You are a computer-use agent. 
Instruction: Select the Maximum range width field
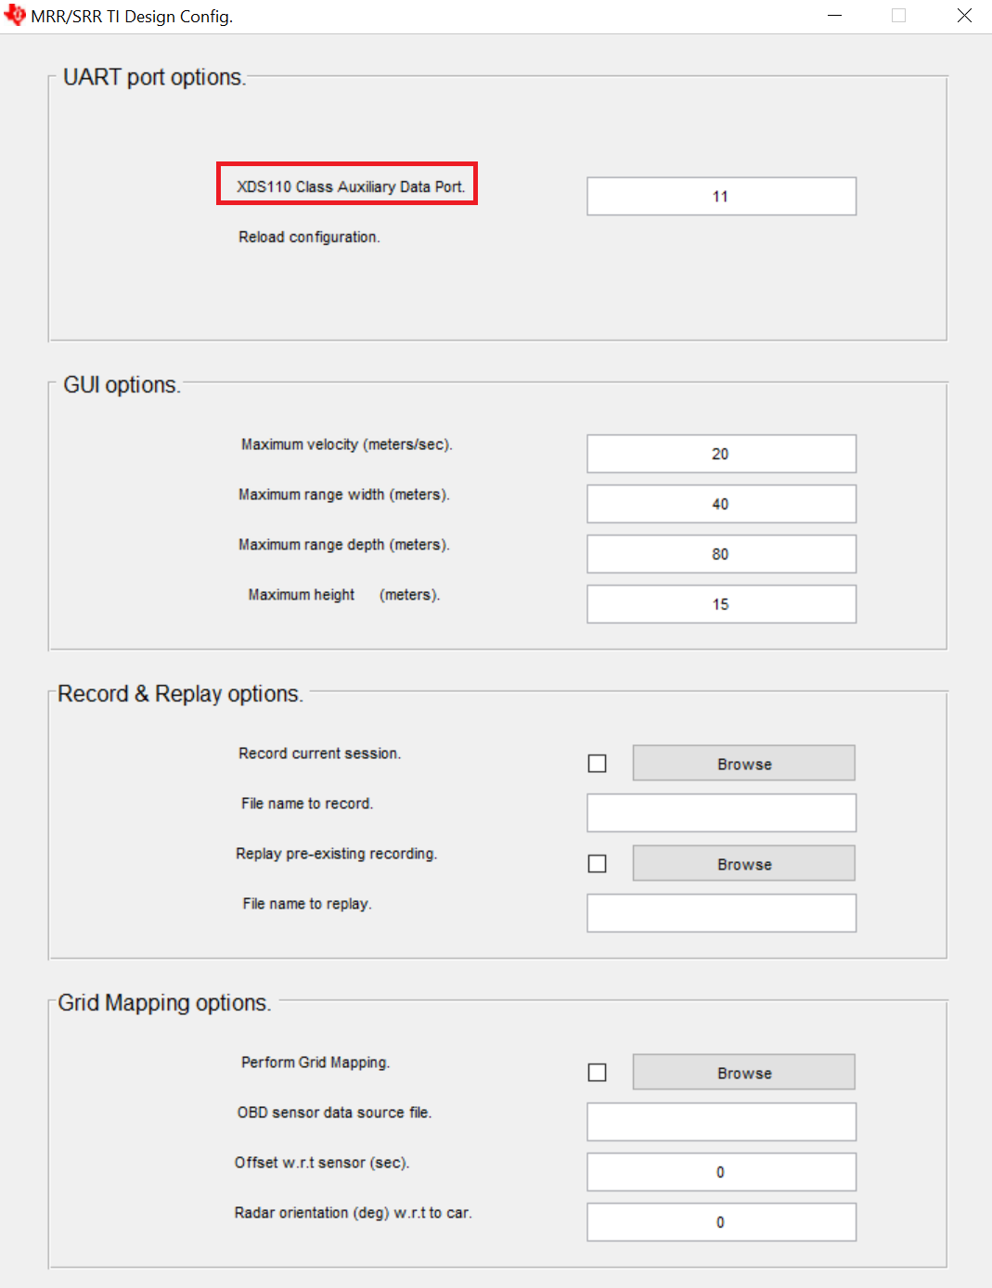(x=721, y=504)
